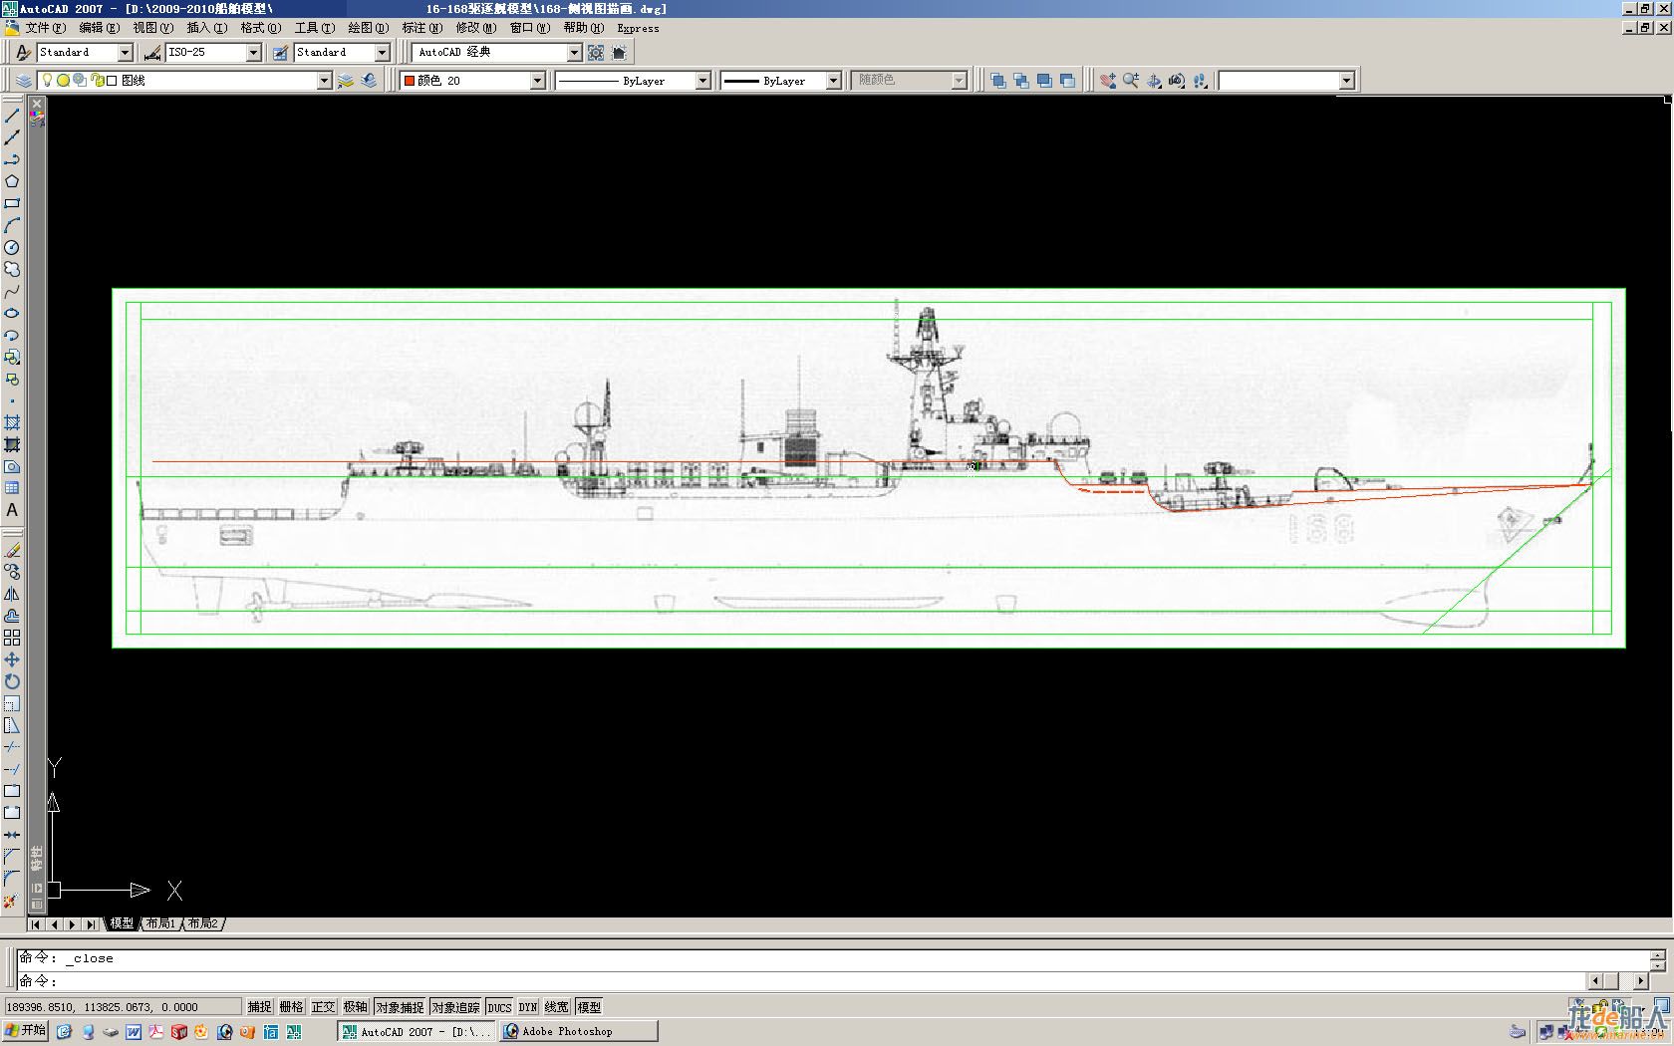Open the empty dropdown right of toolbar
The height and width of the screenshot is (1046, 1674).
(1346, 81)
